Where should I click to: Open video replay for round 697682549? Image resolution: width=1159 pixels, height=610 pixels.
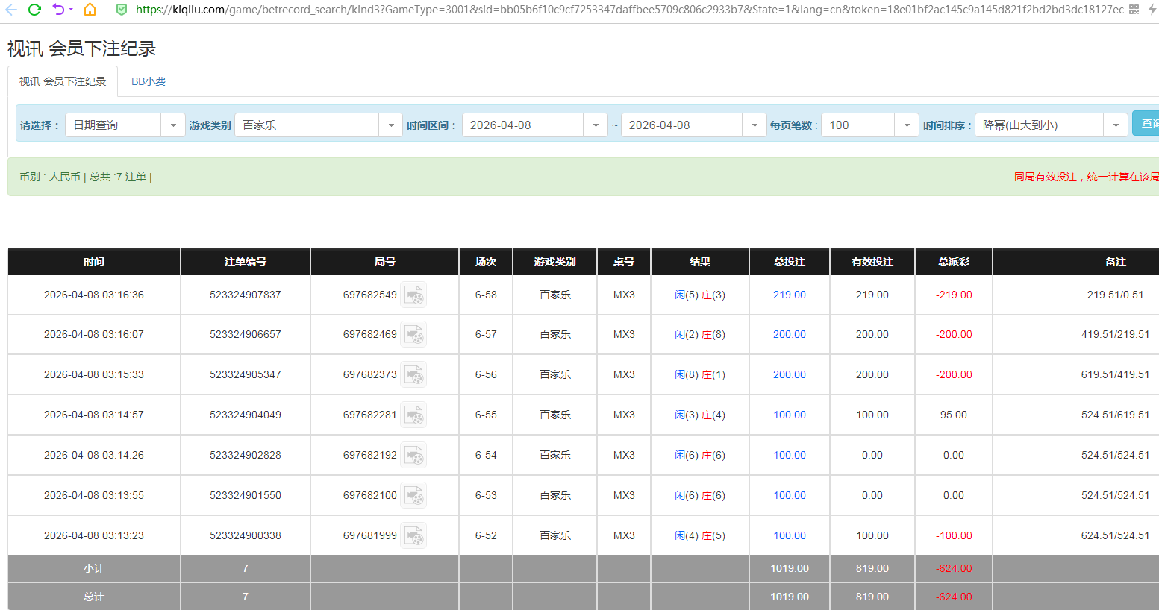tap(413, 295)
